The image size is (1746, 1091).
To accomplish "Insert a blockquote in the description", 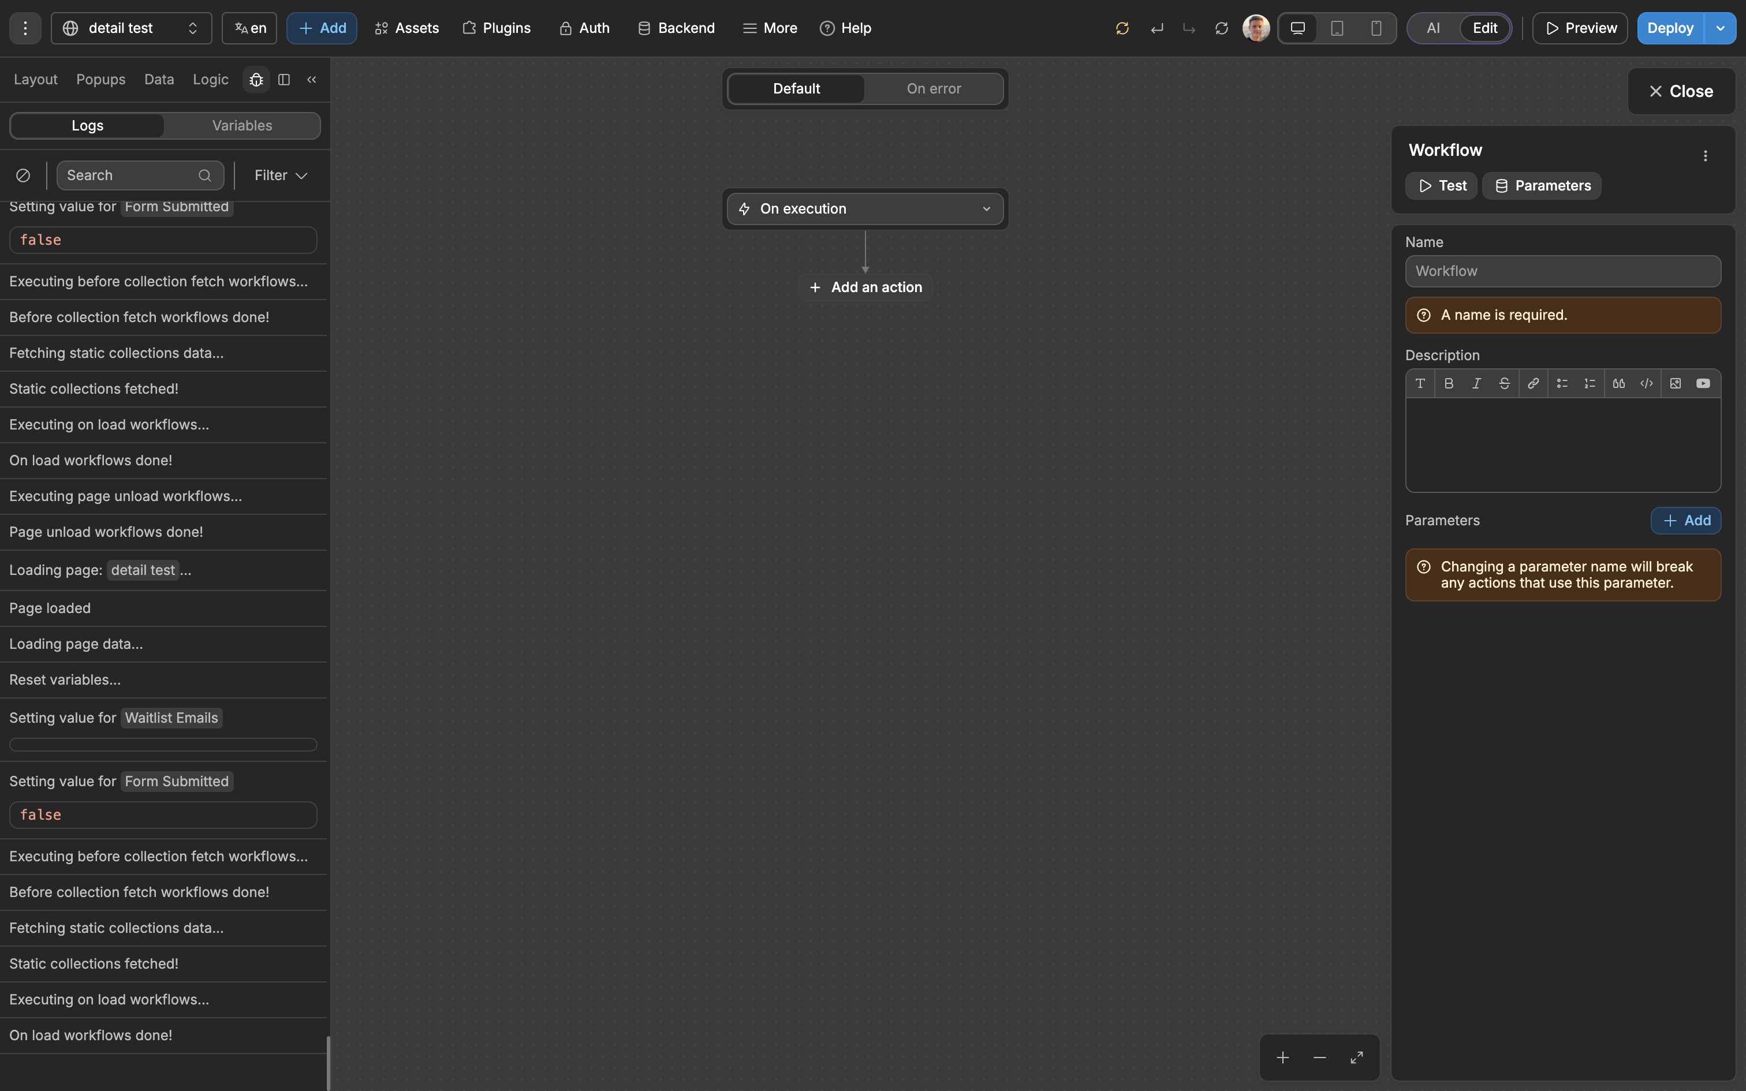I will coord(1619,384).
